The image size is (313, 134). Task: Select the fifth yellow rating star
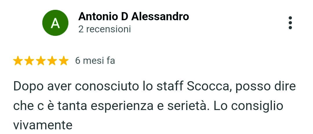64,61
